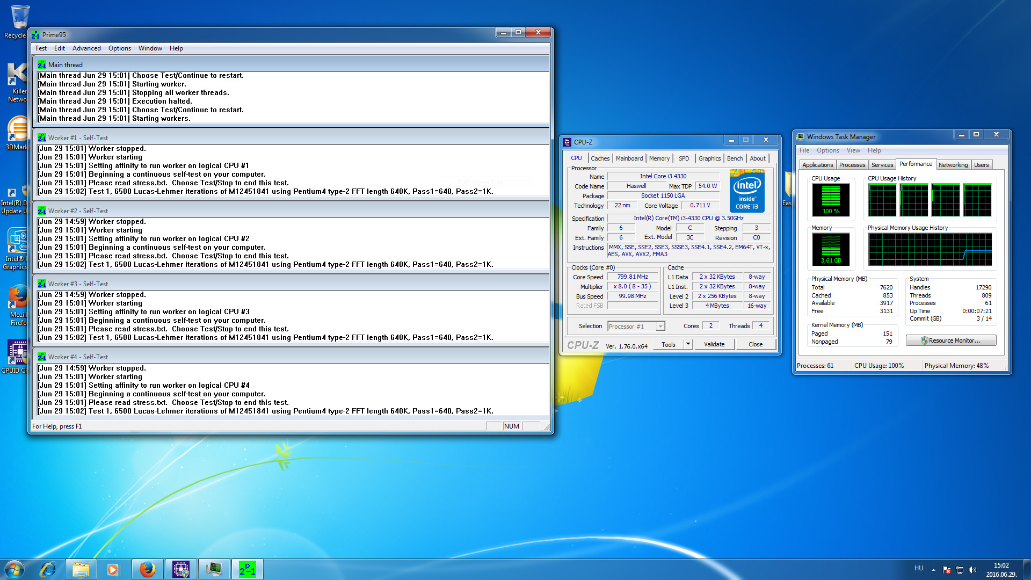
Task: Click the HU language indicator
Action: [x=919, y=568]
